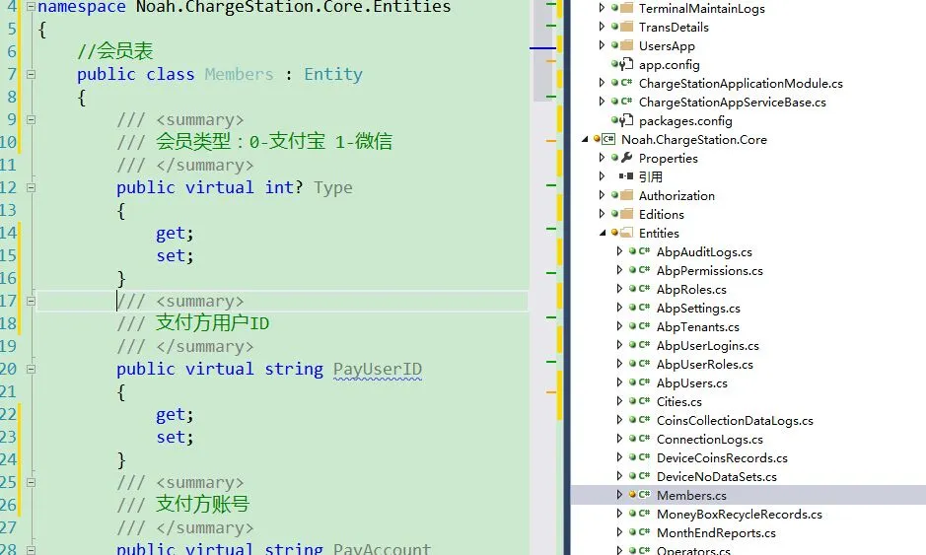Expand the TransDetails folder
Viewport: 926px width, 555px height.
click(602, 28)
